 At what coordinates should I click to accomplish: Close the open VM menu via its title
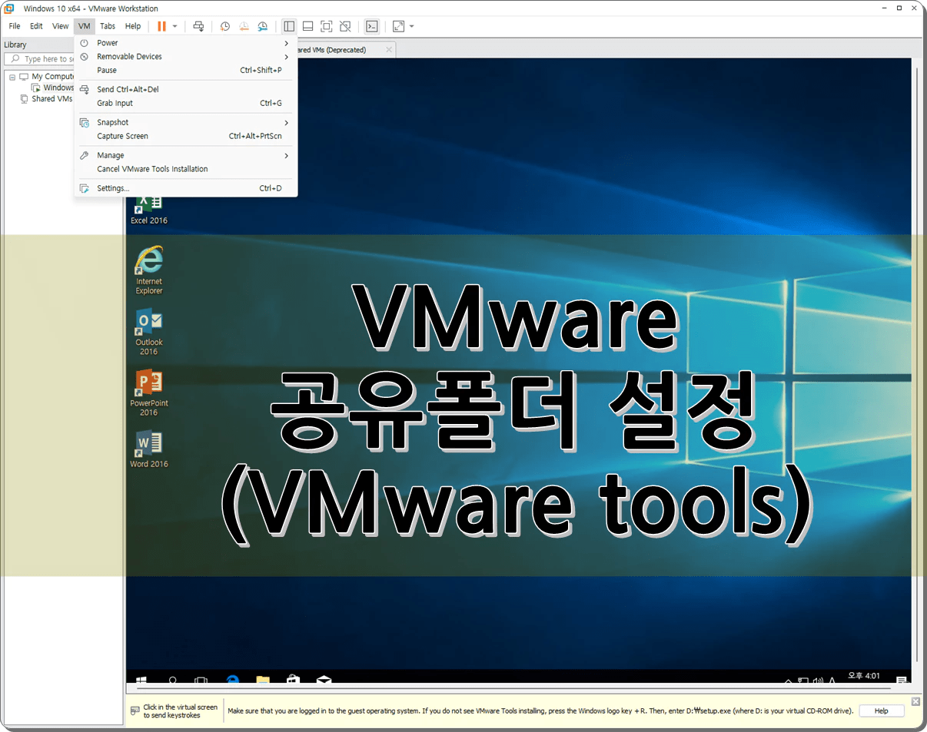tap(85, 26)
